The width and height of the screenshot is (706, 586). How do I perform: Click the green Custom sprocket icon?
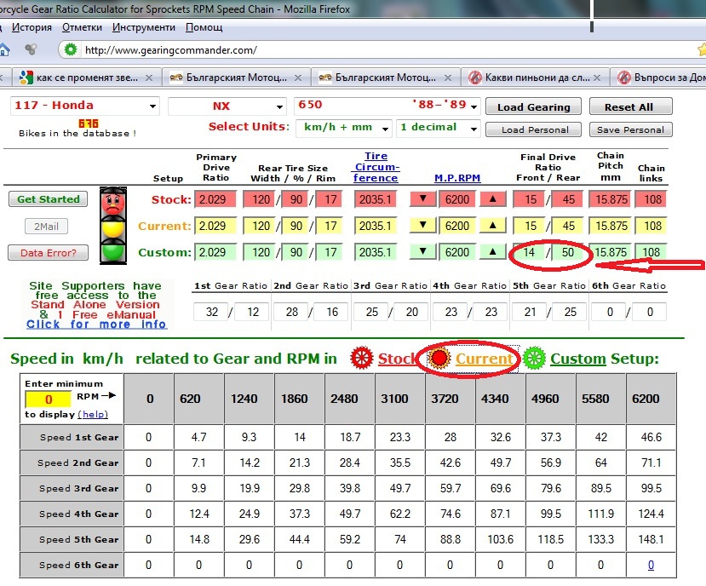(x=535, y=359)
